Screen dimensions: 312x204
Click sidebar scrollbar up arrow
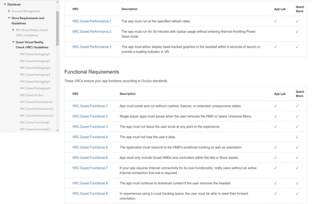[x=58, y=2]
